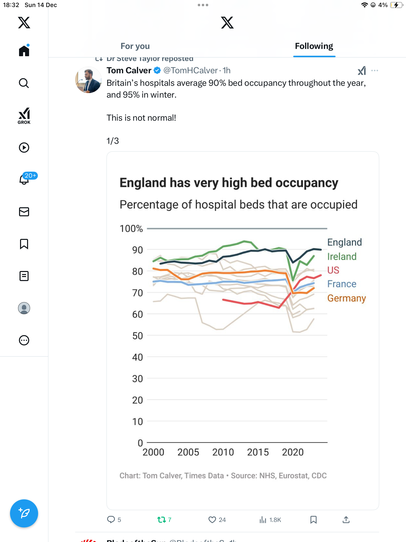The image size is (406, 542).
Task: Open the video play tab icon
Action: coord(24,148)
